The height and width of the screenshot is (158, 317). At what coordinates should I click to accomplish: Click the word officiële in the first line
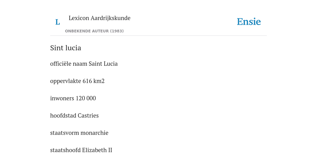[x=61, y=64]
